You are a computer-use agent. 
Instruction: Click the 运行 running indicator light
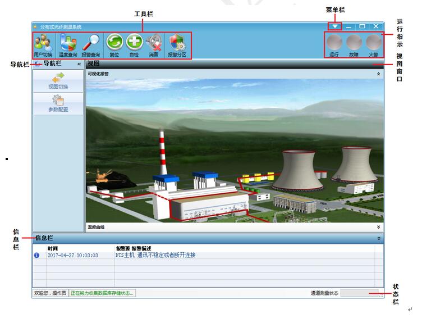(334, 43)
